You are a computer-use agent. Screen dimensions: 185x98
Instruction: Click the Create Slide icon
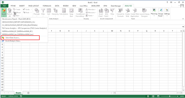(x=127, y=10)
